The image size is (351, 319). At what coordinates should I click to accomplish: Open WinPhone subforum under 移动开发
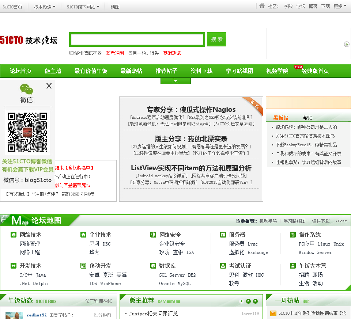110,284
